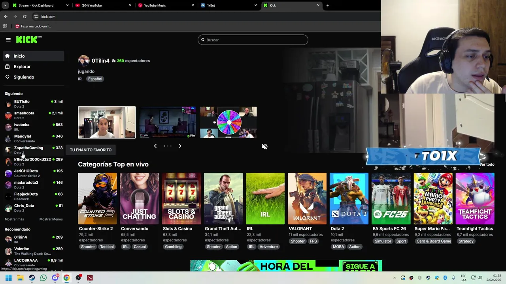Open a new browser tab
This screenshot has width=506, height=284.
328,5
